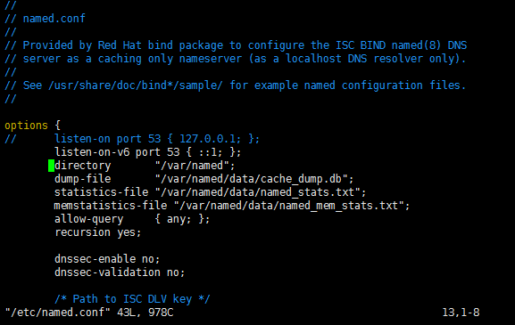Click the word 'options' keyword
This screenshot has width=515, height=325.
(x=26, y=126)
